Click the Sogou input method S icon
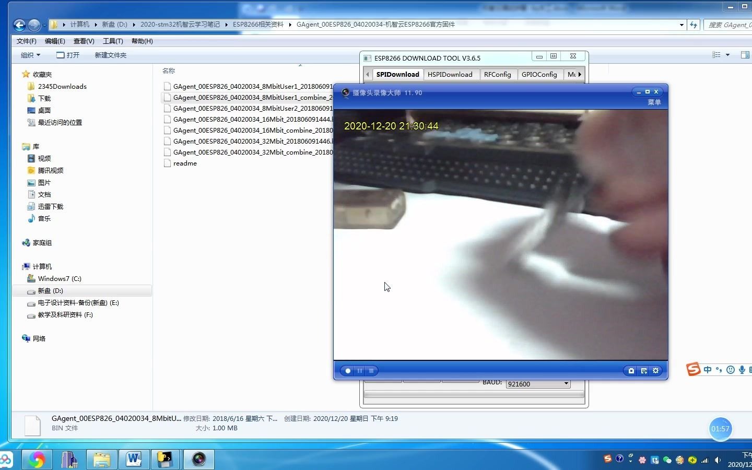The height and width of the screenshot is (470, 752). click(694, 369)
